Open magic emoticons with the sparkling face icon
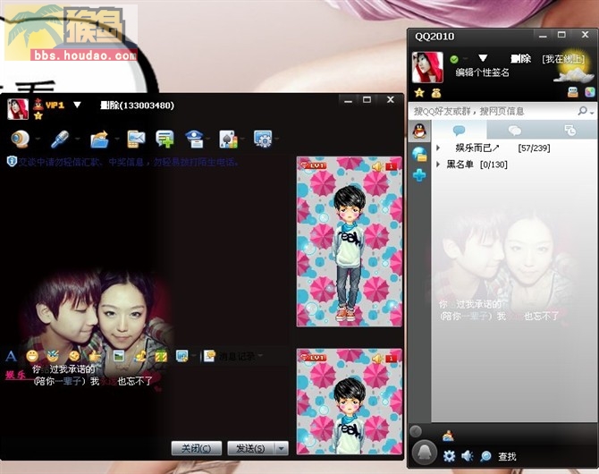 [53, 356]
